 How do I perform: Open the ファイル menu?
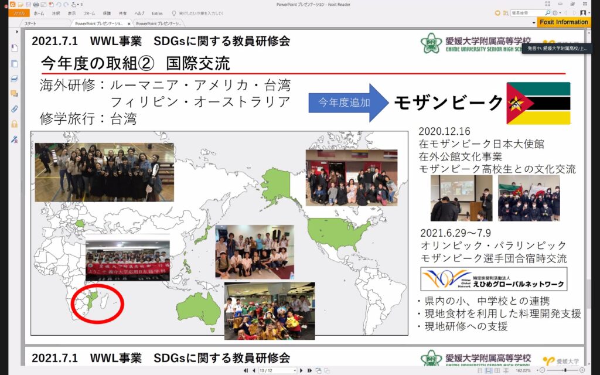[x=19, y=13]
